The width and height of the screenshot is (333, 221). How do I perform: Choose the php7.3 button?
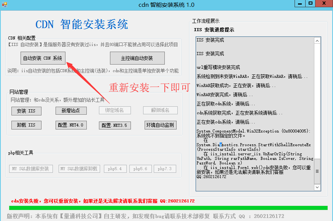[x=165, y=169]
